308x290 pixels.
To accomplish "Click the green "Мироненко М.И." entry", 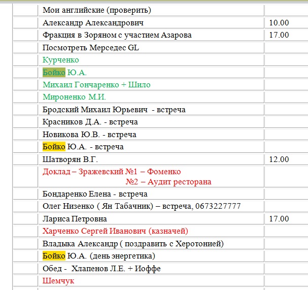I will [x=74, y=97].
